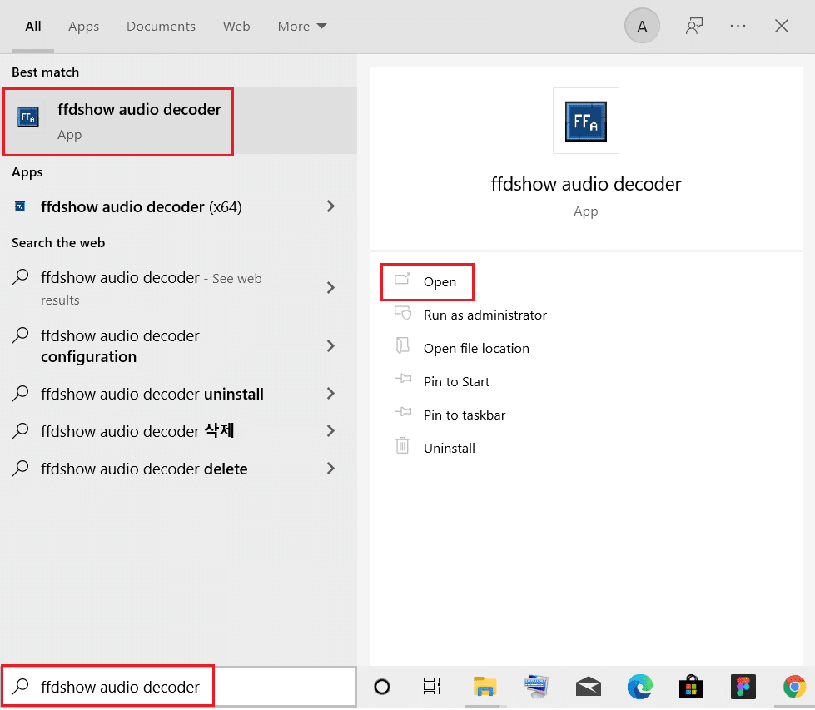Click the account avatar labeled A
The width and height of the screenshot is (815, 710).
tap(642, 26)
